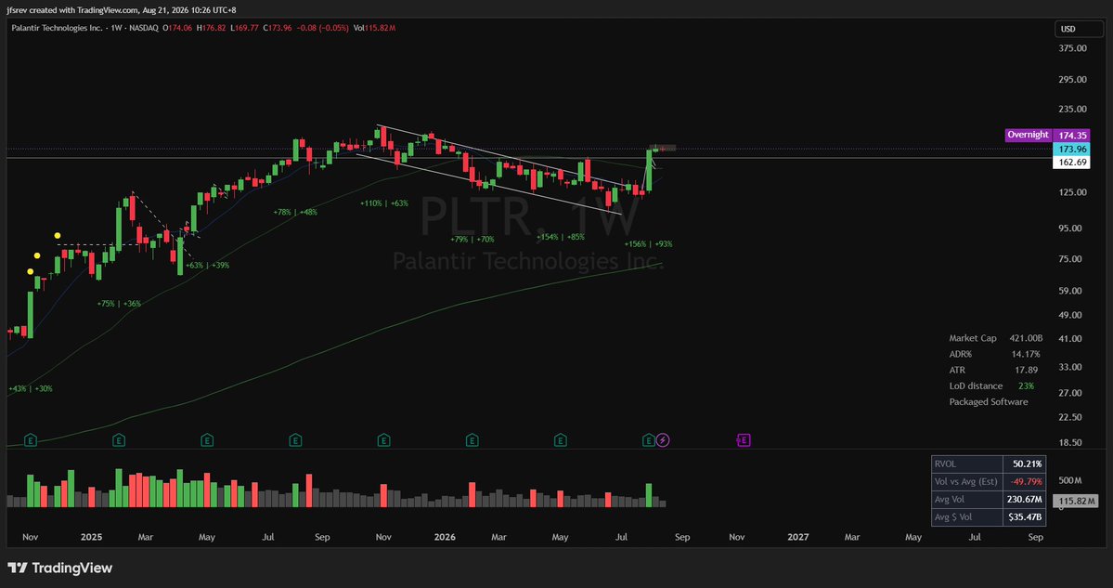Open the earnings marker above May 2026
Viewport: 1113px width, 588px height.
[x=560, y=440]
